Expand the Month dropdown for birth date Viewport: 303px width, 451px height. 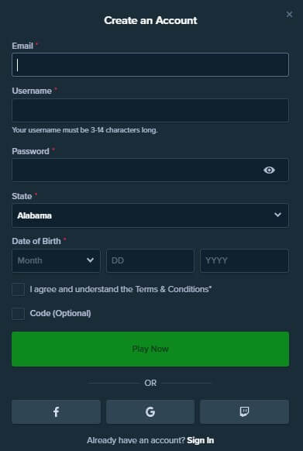[56, 260]
